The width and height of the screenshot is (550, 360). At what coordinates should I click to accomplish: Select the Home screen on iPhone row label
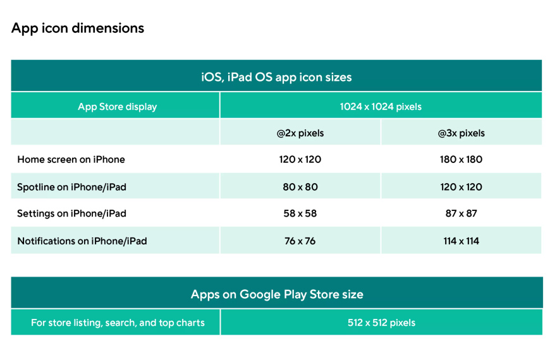71,160
